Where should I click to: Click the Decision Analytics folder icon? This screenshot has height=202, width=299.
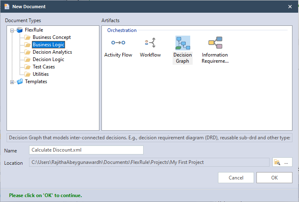[28, 52]
